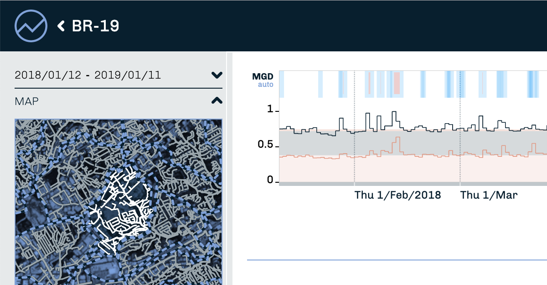Collapse the MAP panel with the up chevron

217,101
